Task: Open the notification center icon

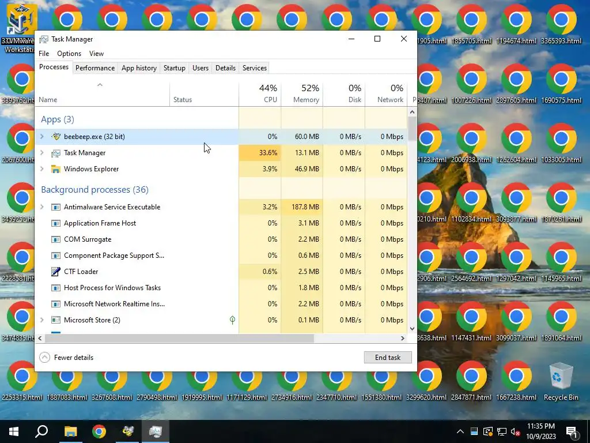Action: pyautogui.click(x=572, y=431)
